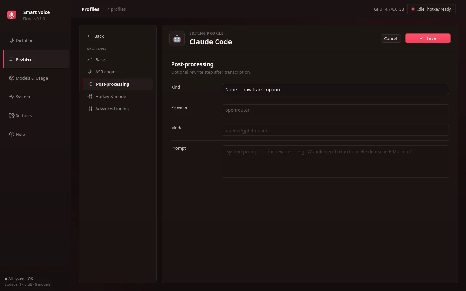The image size is (466, 291).
Task: Click the Basis pencil icon
Action: pyautogui.click(x=90, y=59)
